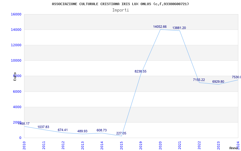Click the 227.05 data label

coord(121,133)
